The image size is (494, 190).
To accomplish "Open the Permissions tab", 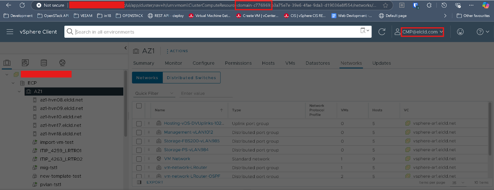I will click(x=238, y=63).
